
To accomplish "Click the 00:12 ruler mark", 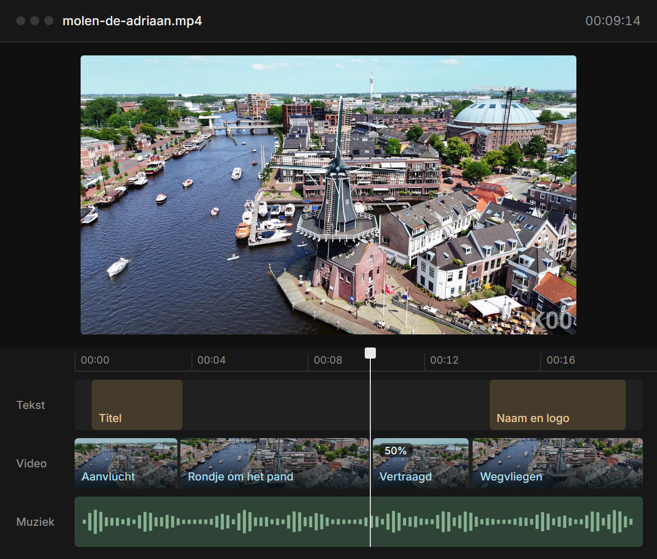I will point(444,360).
